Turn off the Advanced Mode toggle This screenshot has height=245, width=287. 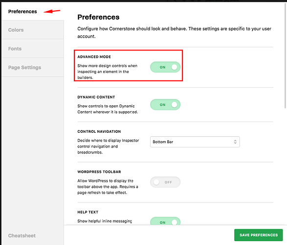[165, 67]
